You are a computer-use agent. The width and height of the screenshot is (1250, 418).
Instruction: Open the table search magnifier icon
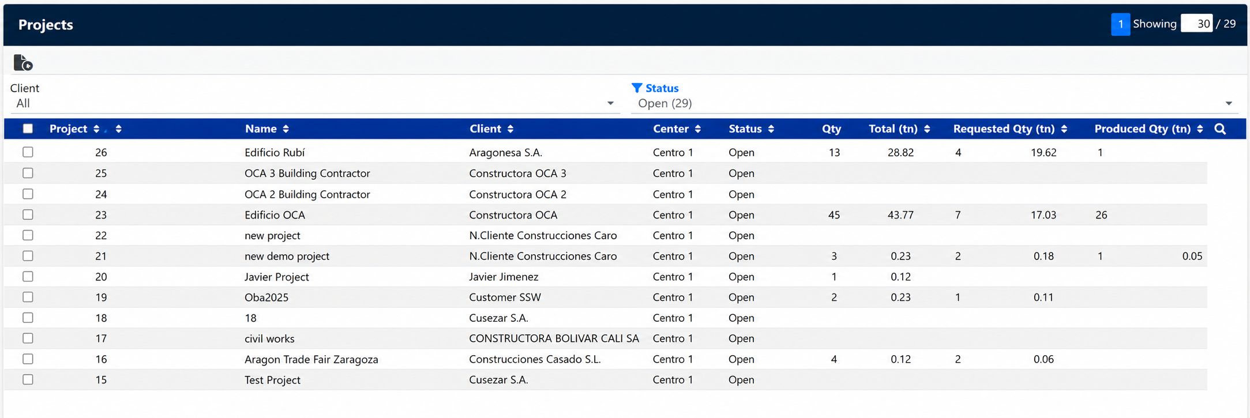coord(1220,129)
